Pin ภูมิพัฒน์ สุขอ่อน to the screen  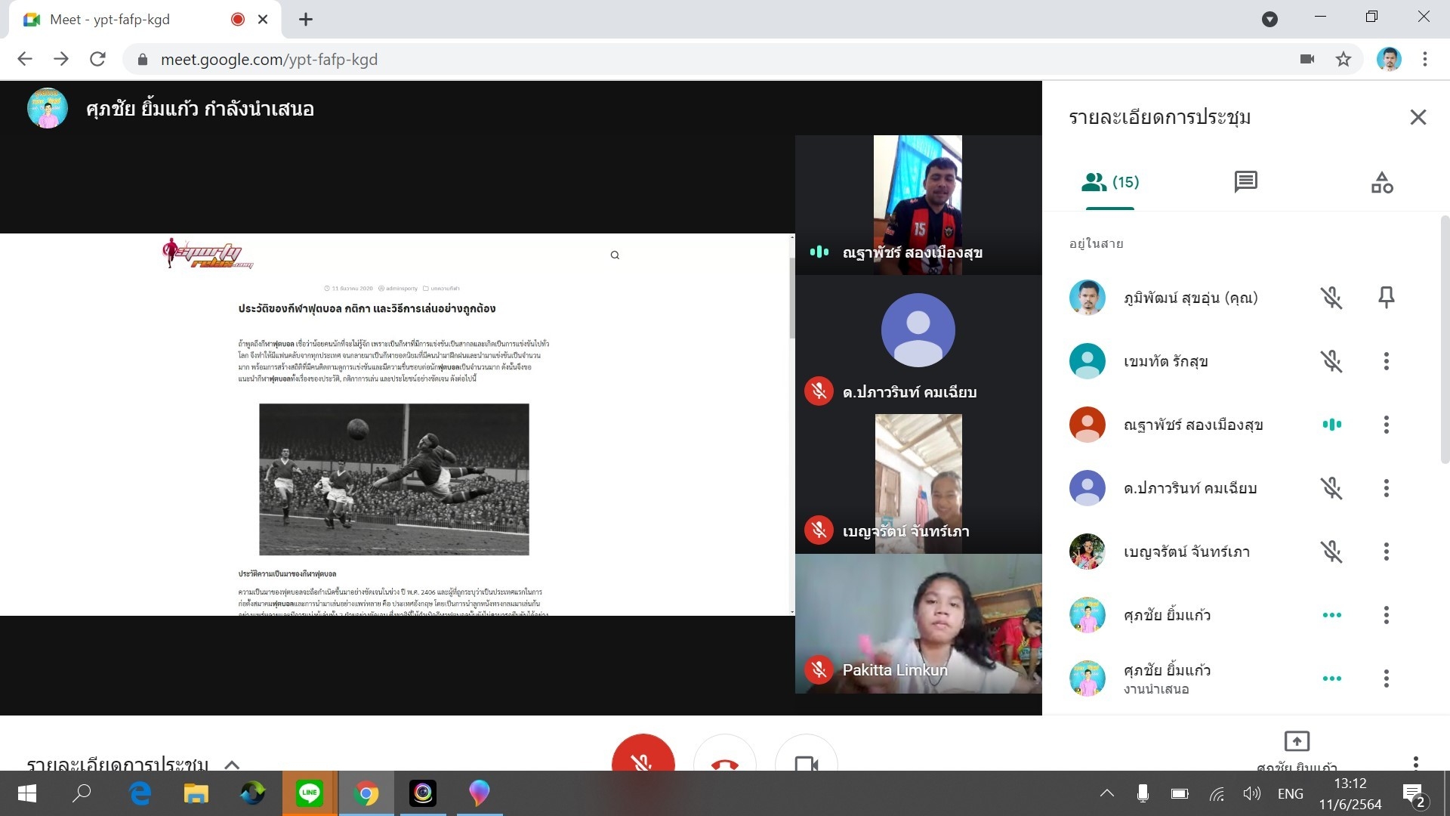coord(1386,298)
